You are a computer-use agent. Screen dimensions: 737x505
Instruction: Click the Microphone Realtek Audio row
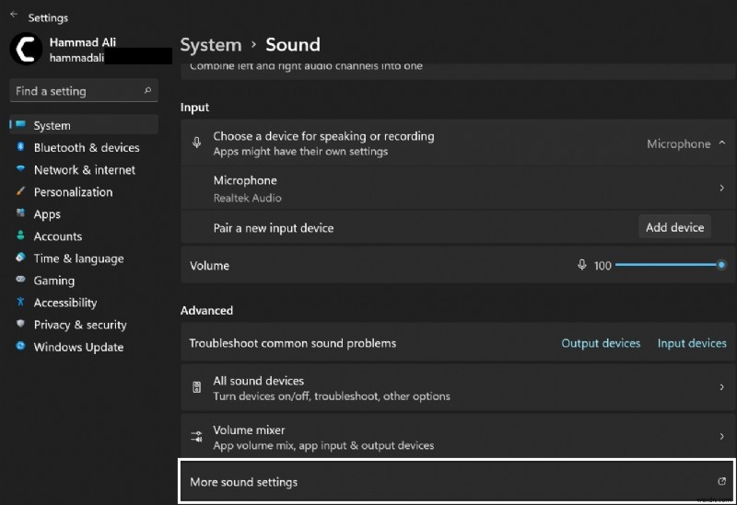pos(457,189)
